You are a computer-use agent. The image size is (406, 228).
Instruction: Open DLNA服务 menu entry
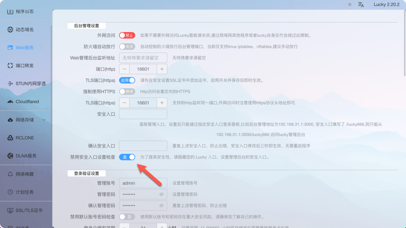pyautogui.click(x=26, y=156)
